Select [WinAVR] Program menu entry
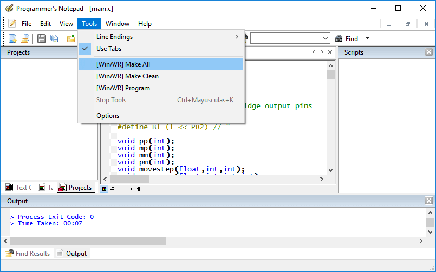The width and height of the screenshot is (436, 272). (x=161, y=88)
